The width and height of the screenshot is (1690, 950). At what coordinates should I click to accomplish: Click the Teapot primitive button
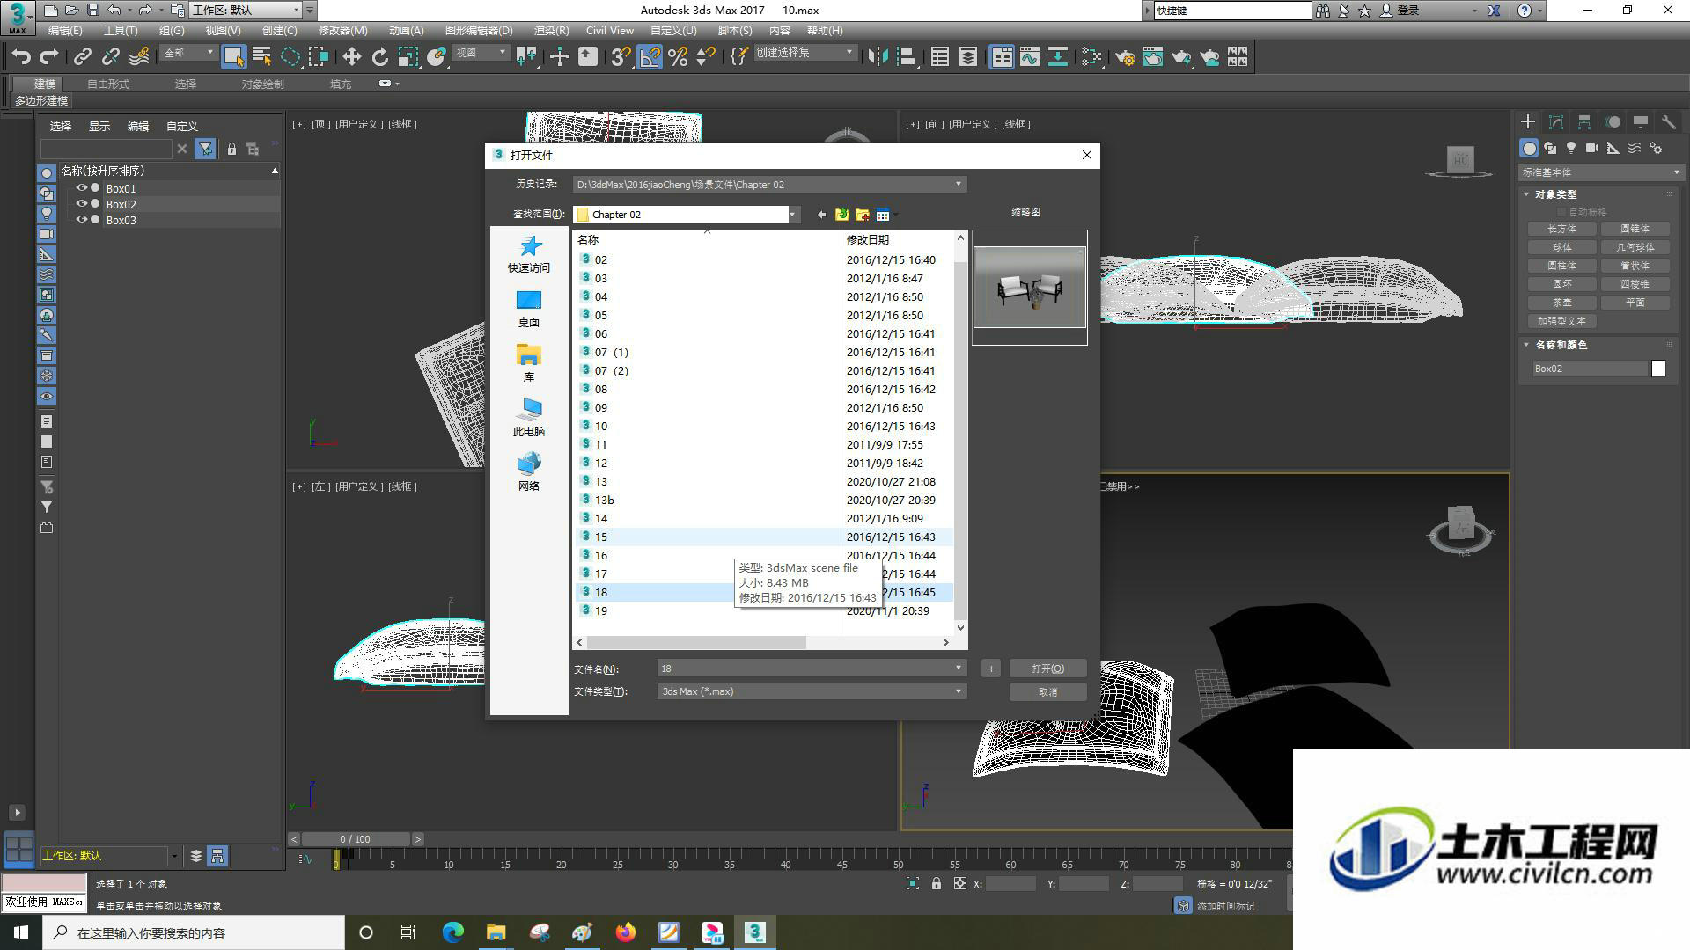[1561, 303]
